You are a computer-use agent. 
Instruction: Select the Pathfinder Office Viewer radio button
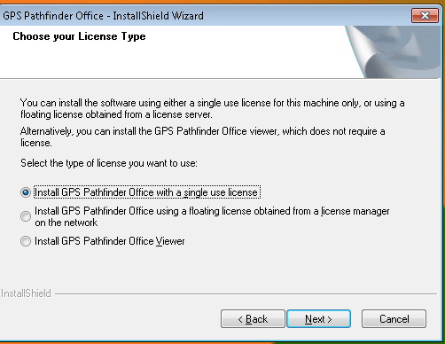click(x=26, y=241)
